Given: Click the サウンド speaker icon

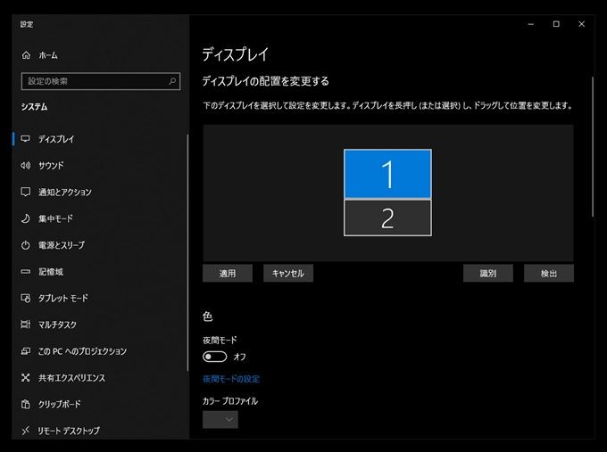Looking at the screenshot, I should (26, 166).
